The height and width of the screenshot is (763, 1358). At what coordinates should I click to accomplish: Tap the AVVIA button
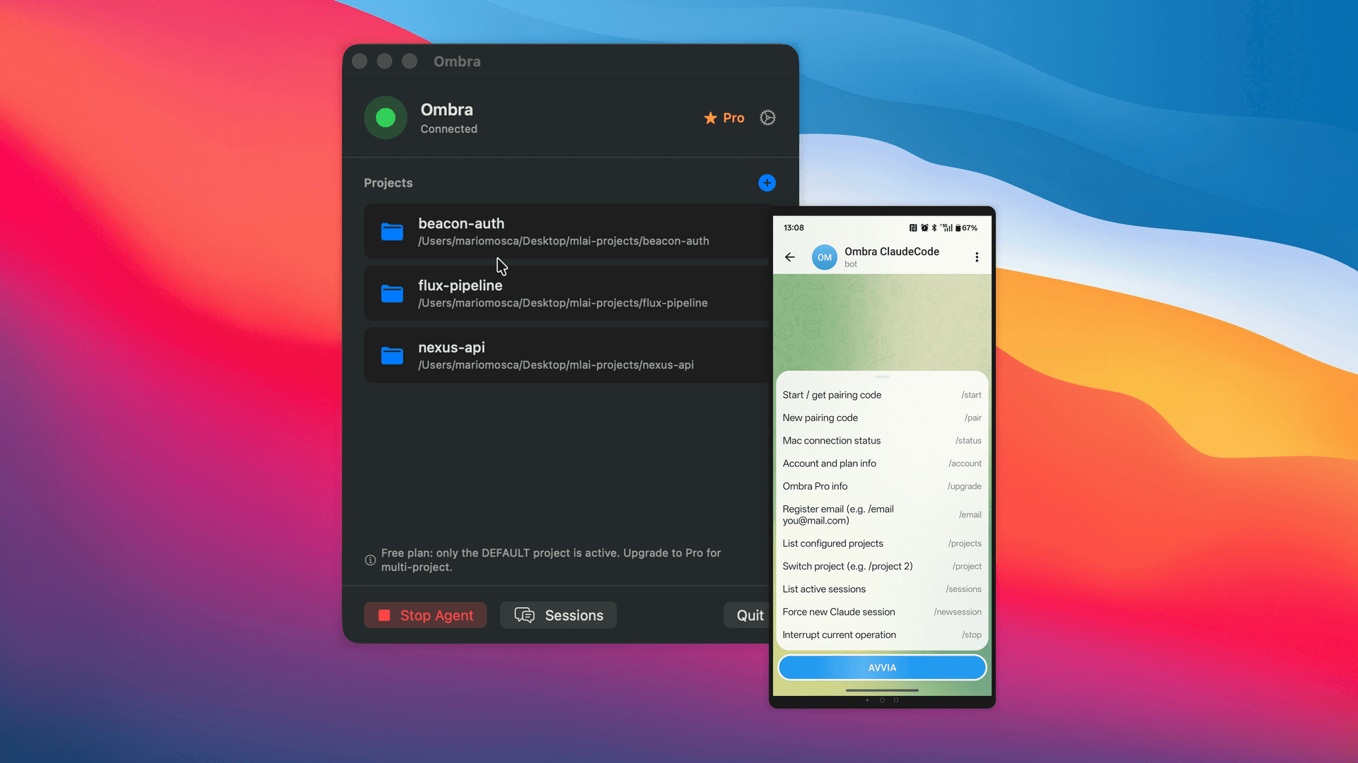click(882, 667)
